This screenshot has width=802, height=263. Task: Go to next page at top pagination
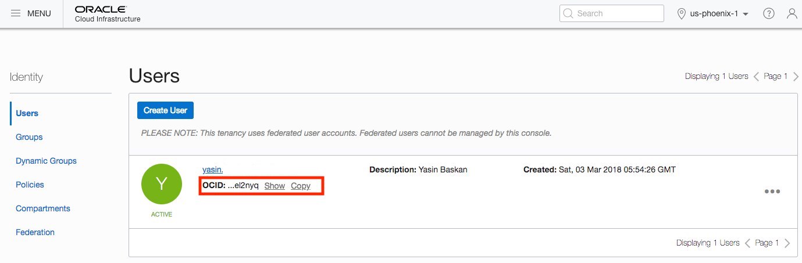pyautogui.click(x=796, y=76)
